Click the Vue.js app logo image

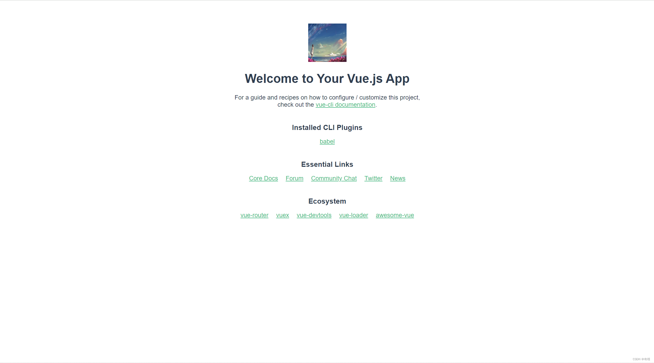click(x=327, y=42)
